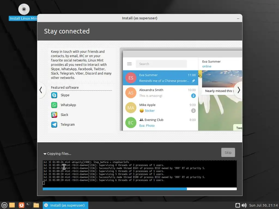Select the Mike Apple chat name
Image resolution: width=279 pixels, height=209 pixels.
pyautogui.click(x=147, y=105)
